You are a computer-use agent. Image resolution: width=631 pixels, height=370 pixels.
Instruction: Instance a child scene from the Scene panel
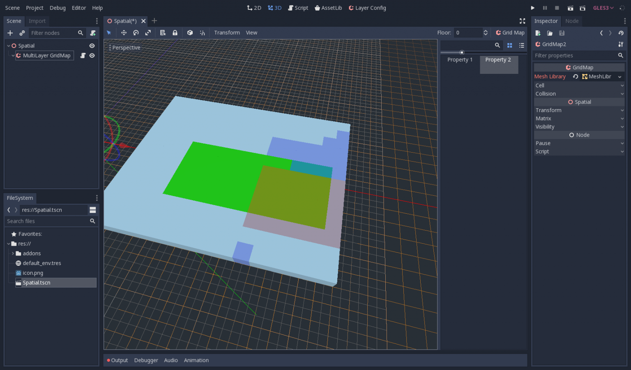click(x=22, y=33)
